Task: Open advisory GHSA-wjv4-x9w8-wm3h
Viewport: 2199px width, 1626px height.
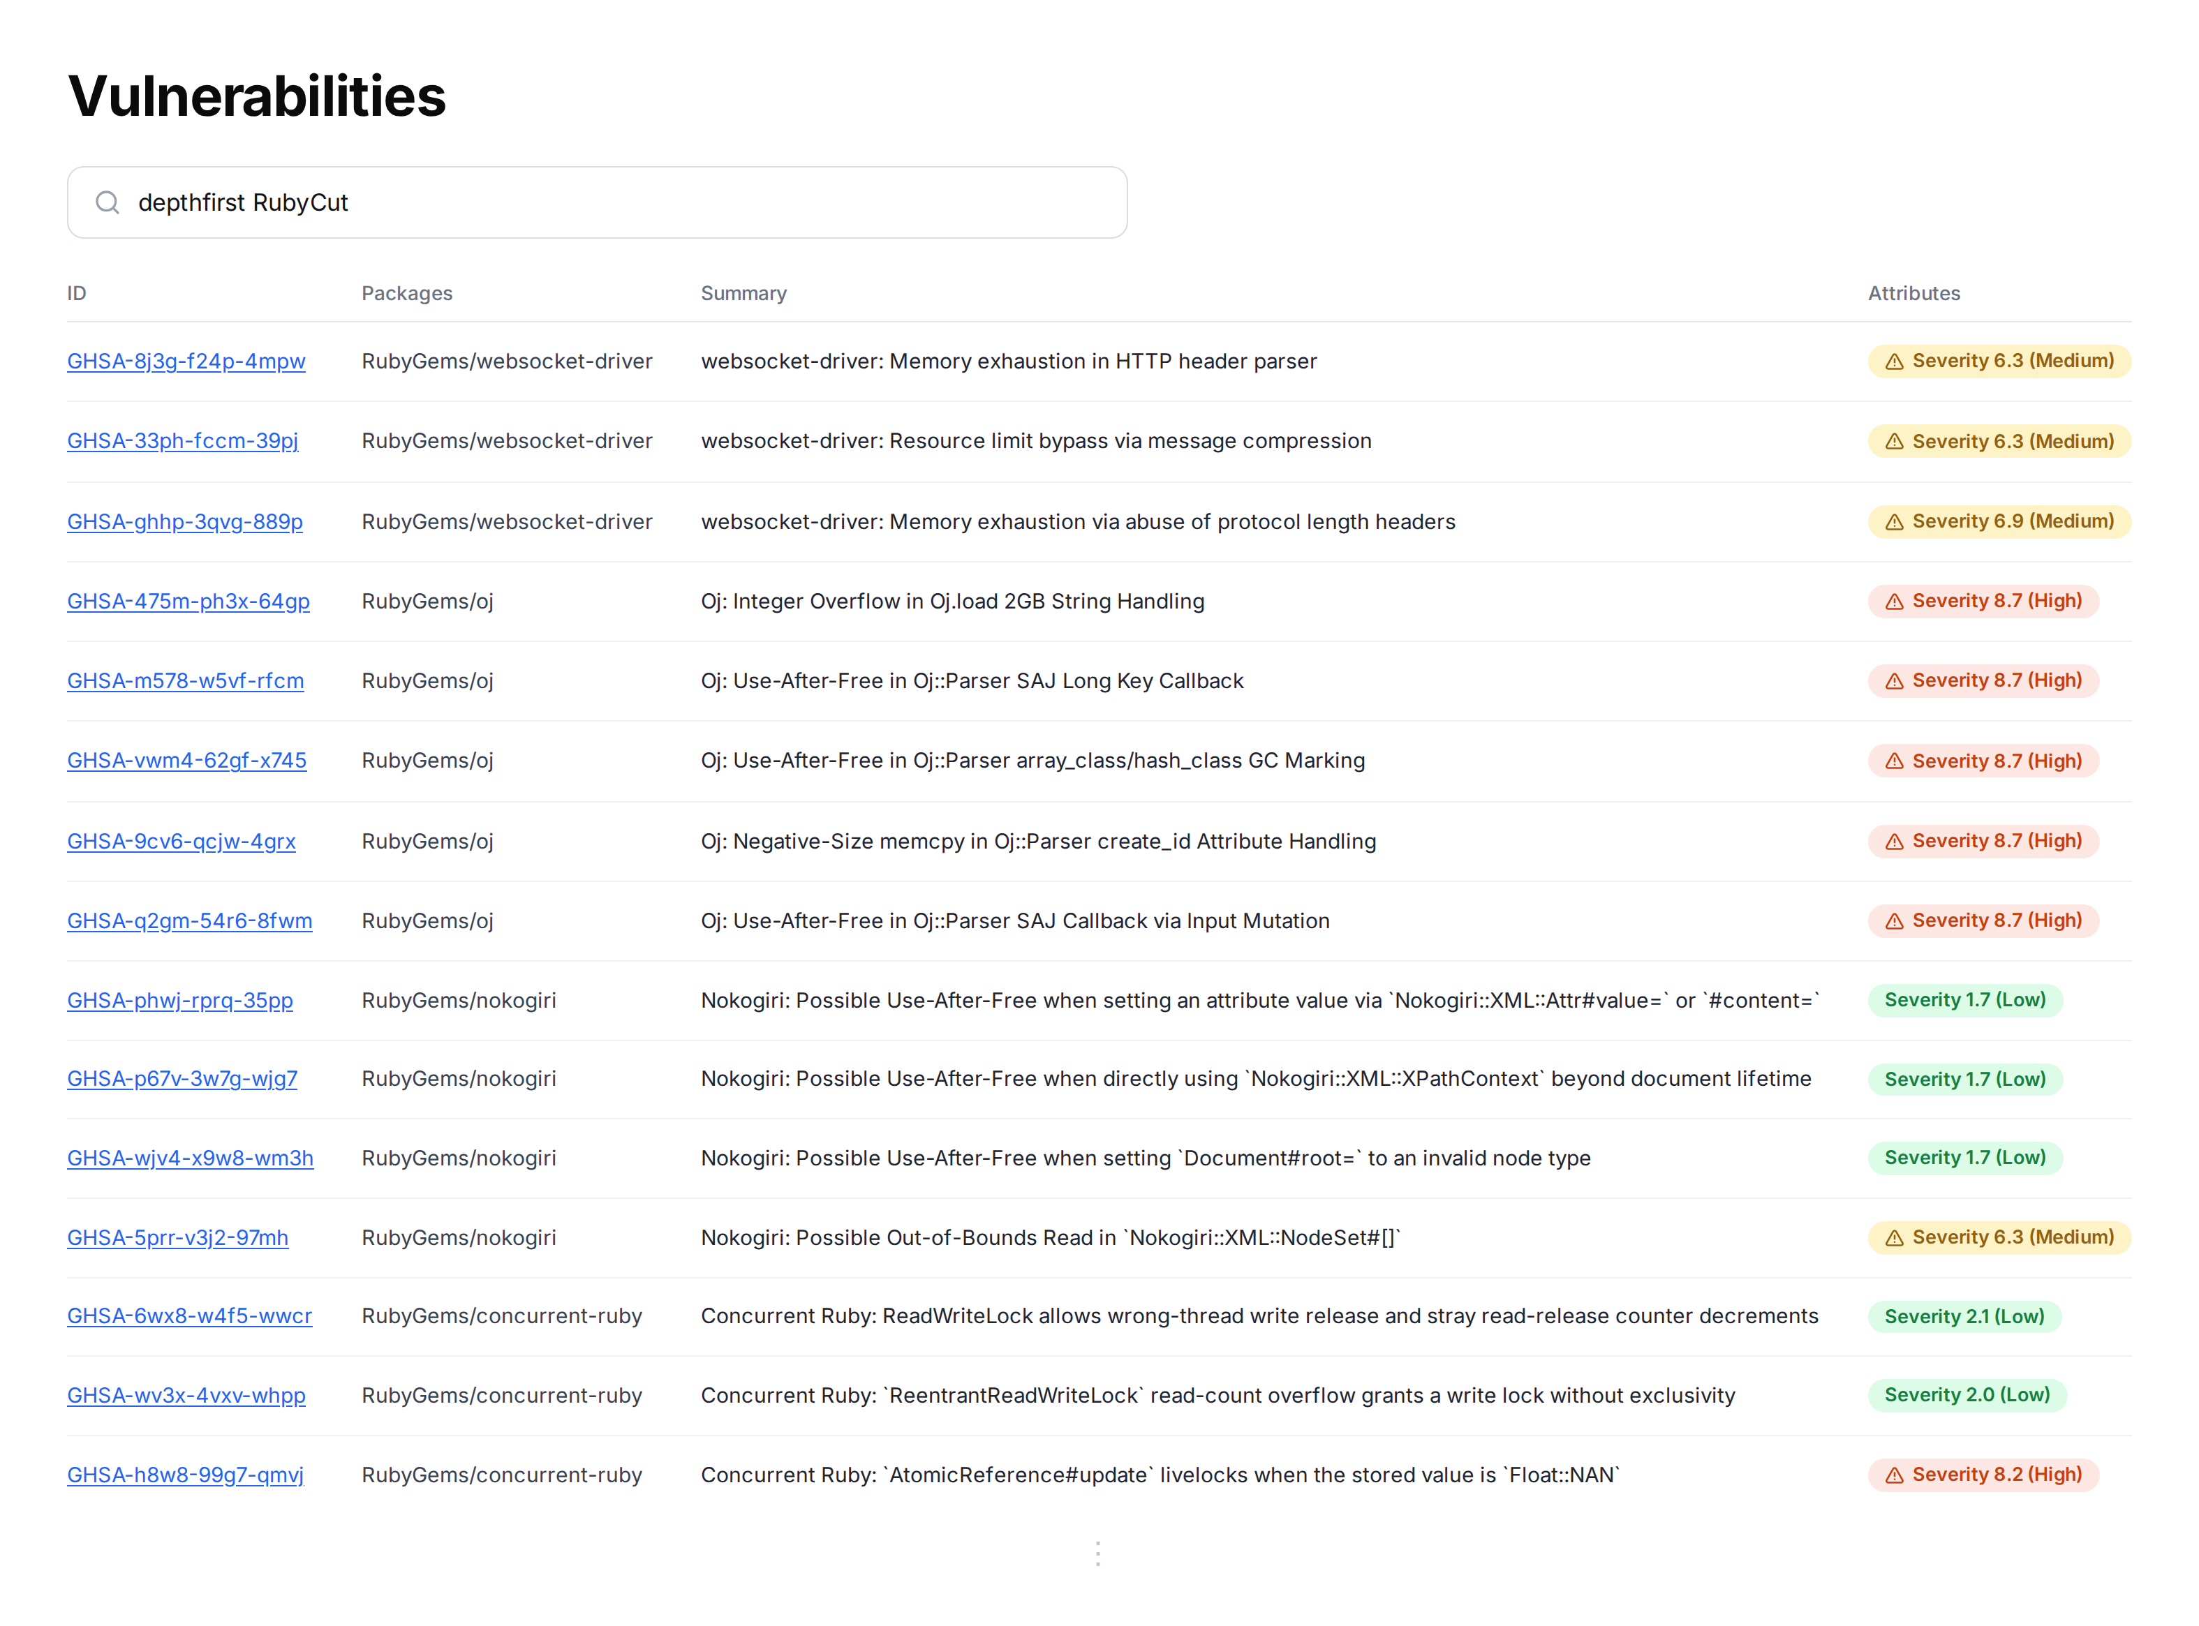Action: 190,1158
